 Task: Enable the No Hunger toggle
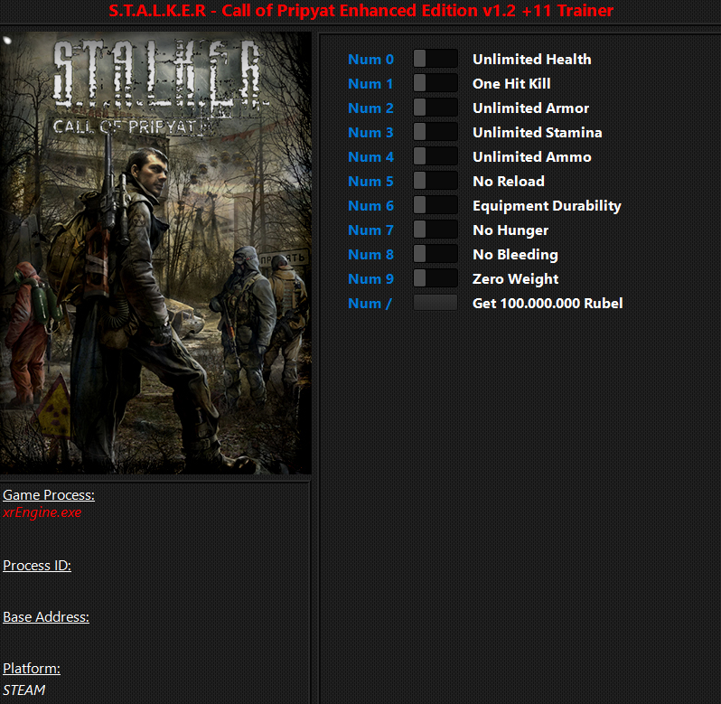(435, 230)
